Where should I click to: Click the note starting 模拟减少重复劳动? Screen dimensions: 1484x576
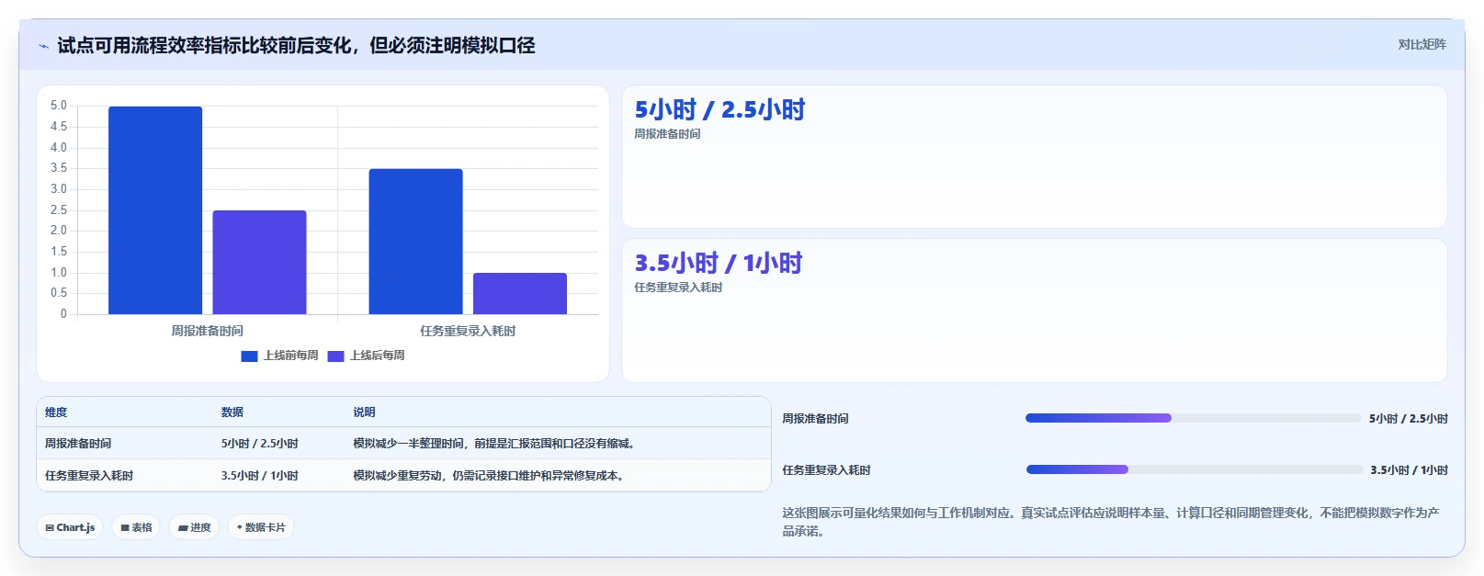491,476
